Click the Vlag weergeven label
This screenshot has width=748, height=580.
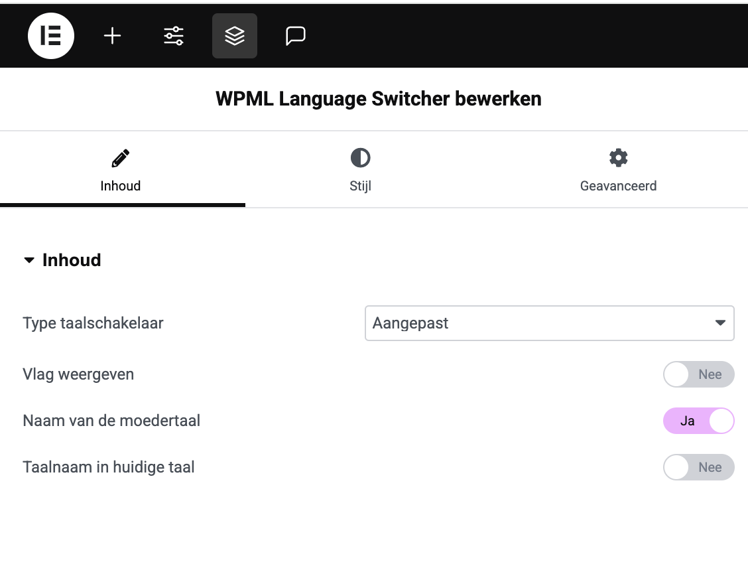pos(78,374)
